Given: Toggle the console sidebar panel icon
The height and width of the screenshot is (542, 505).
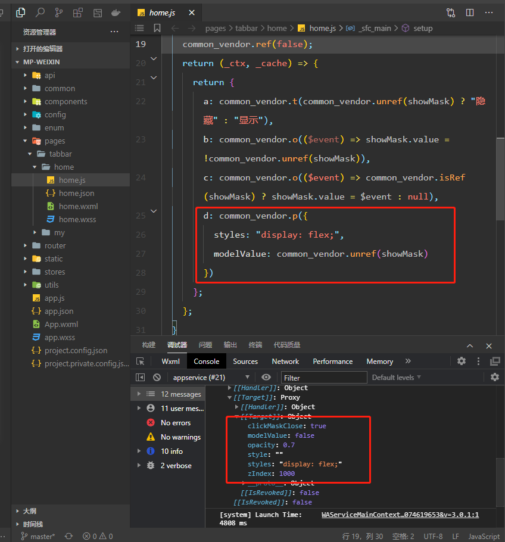Looking at the screenshot, I should point(141,377).
